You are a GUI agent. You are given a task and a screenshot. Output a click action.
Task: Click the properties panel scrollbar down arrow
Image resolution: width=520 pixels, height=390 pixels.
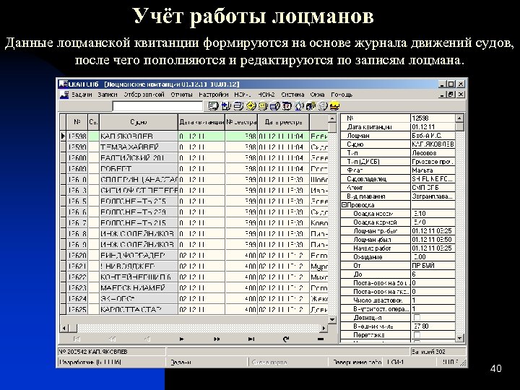pos(459,338)
